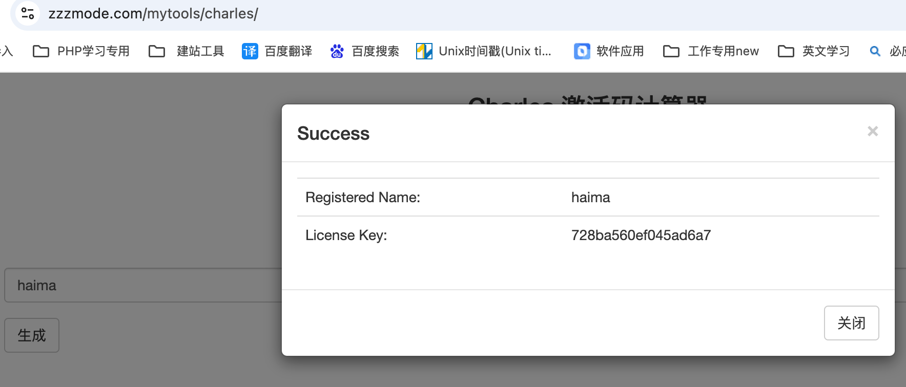Image resolution: width=906 pixels, height=387 pixels.
Task: Open the magnifier search bookmark at the right end
Action: [x=888, y=51]
